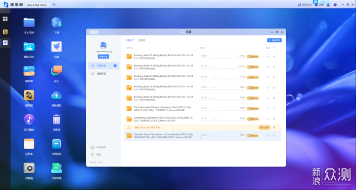Click the orange accelerate button for Breaking.Bad.S05

253,57
